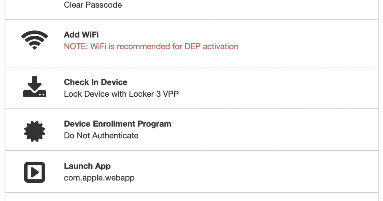
Task: Select the Lock Device with Locker 3 VPP text
Action: (x=121, y=94)
